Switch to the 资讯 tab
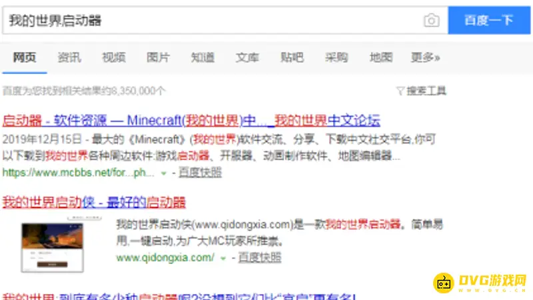Viewport: 533px width, 300px height. pos(69,57)
